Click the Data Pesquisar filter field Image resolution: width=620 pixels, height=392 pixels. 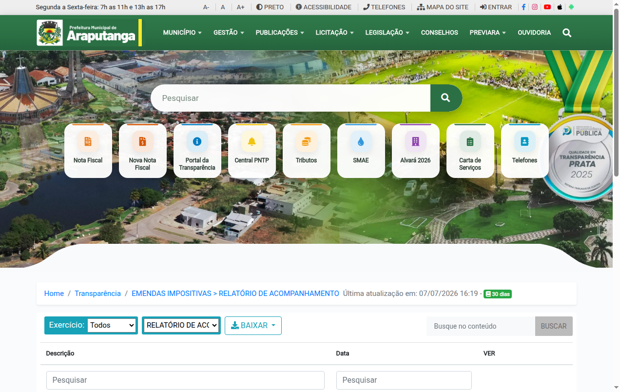(x=404, y=380)
